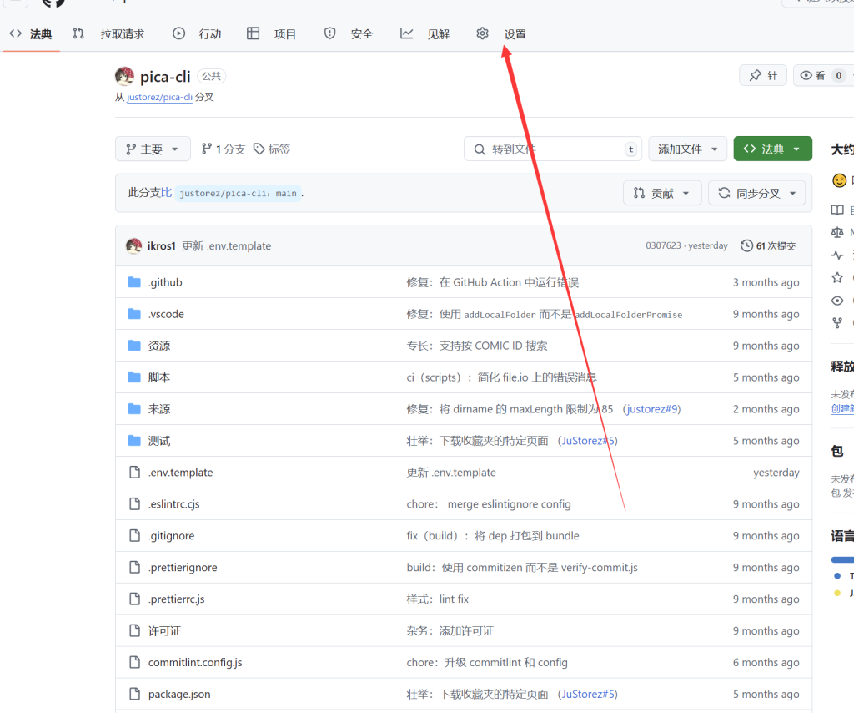The height and width of the screenshot is (713, 854).
Task: Select the 安全 tab
Action: point(349,33)
